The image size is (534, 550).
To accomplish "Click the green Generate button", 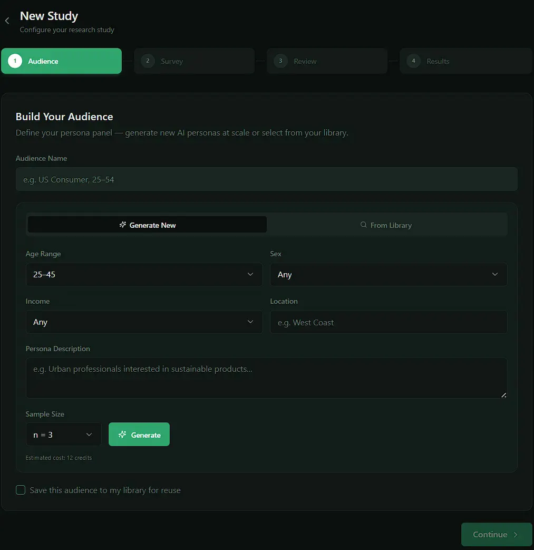I will point(139,435).
